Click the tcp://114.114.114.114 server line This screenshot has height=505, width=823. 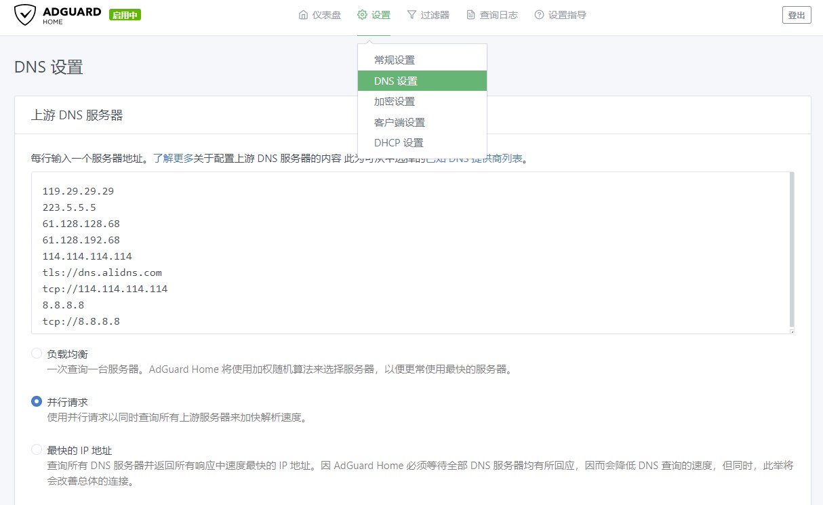tap(105, 289)
